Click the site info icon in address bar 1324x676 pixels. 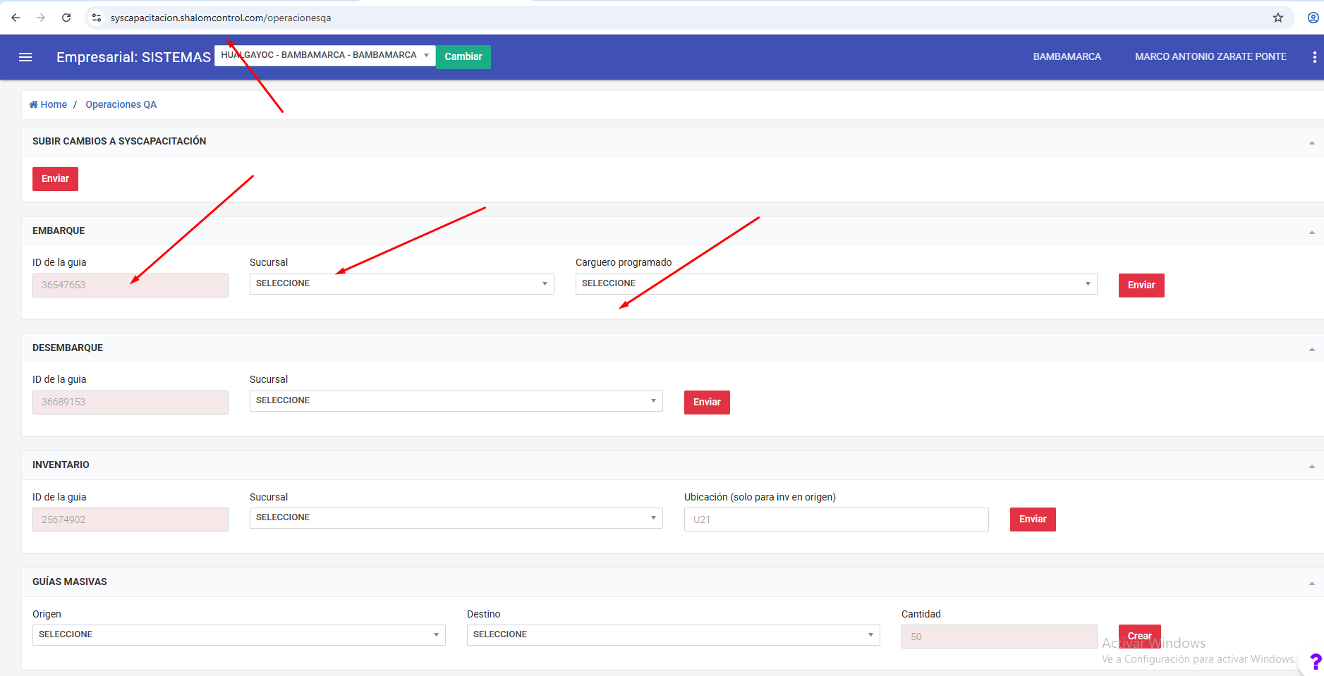tap(97, 18)
